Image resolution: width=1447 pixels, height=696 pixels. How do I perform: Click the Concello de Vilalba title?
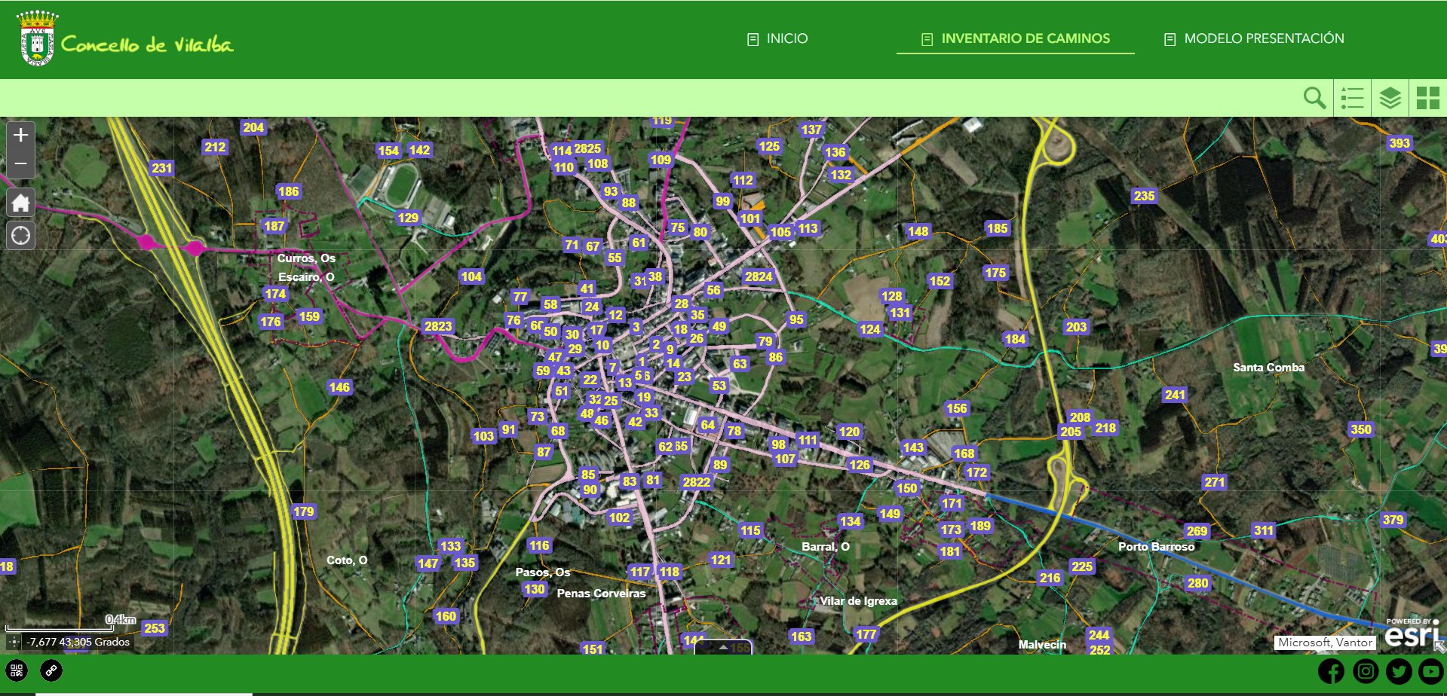(x=147, y=44)
